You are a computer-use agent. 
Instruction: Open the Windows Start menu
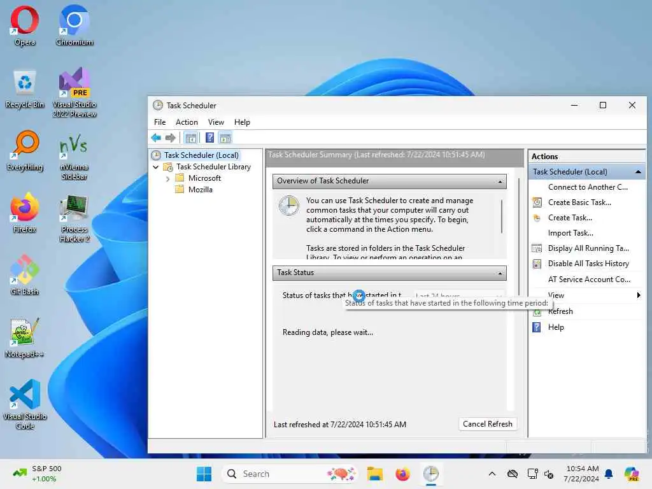point(204,474)
